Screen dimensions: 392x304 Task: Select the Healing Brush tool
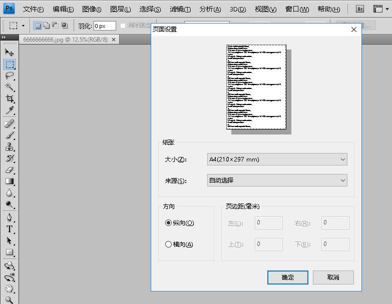pos(10,124)
